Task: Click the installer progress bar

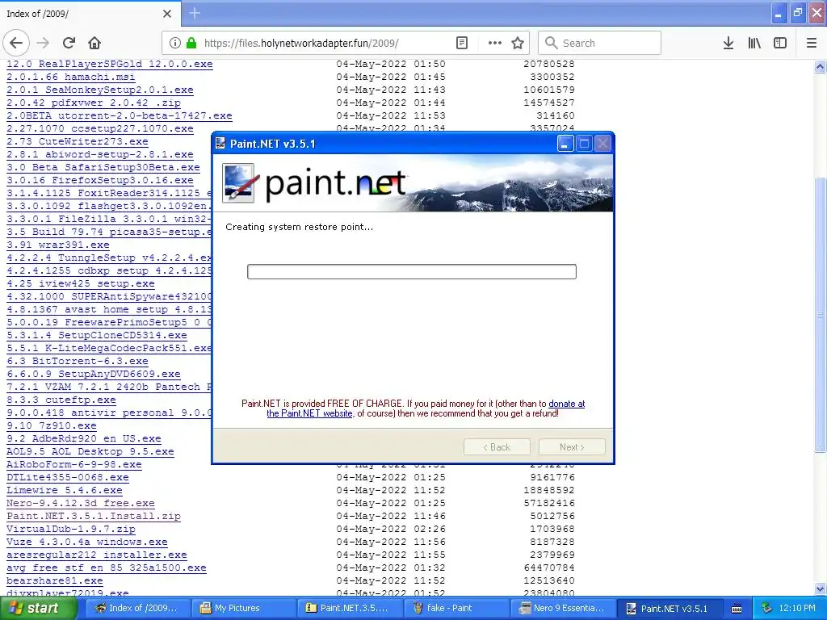Action: coord(412,271)
